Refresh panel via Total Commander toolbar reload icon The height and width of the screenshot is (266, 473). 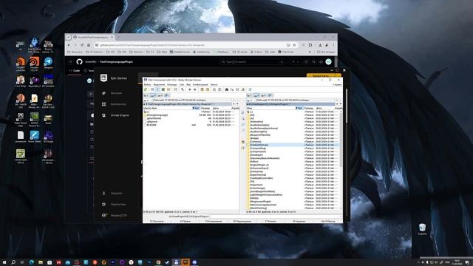click(x=146, y=89)
